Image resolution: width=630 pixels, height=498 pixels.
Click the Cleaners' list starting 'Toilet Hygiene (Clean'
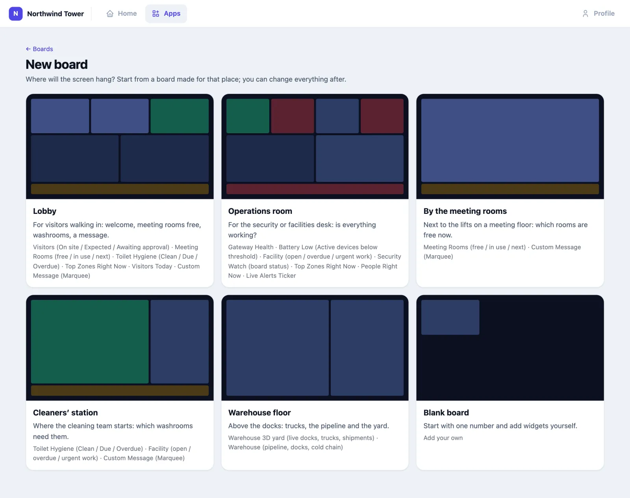pos(112,453)
